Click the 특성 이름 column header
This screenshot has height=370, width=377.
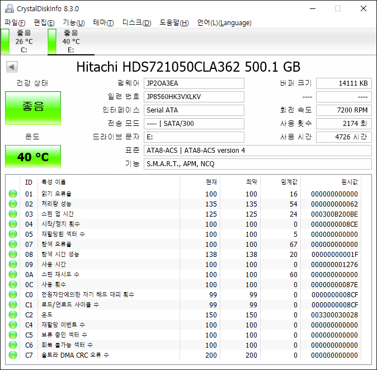tap(54, 182)
